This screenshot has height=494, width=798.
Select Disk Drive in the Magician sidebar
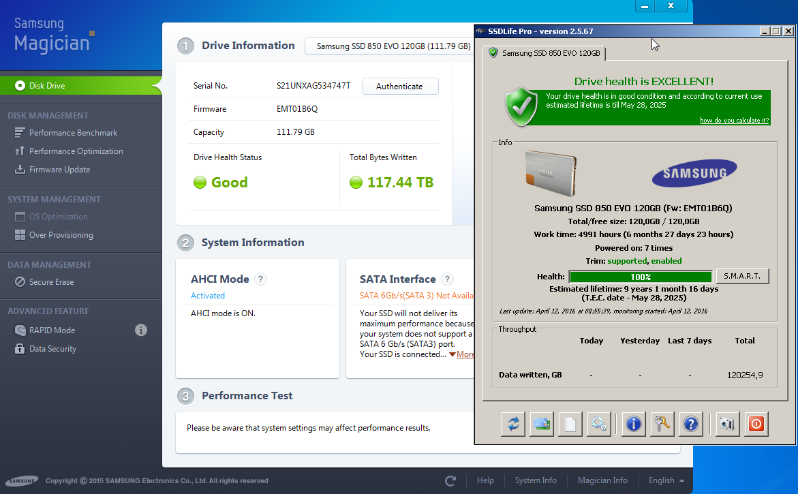(x=80, y=85)
